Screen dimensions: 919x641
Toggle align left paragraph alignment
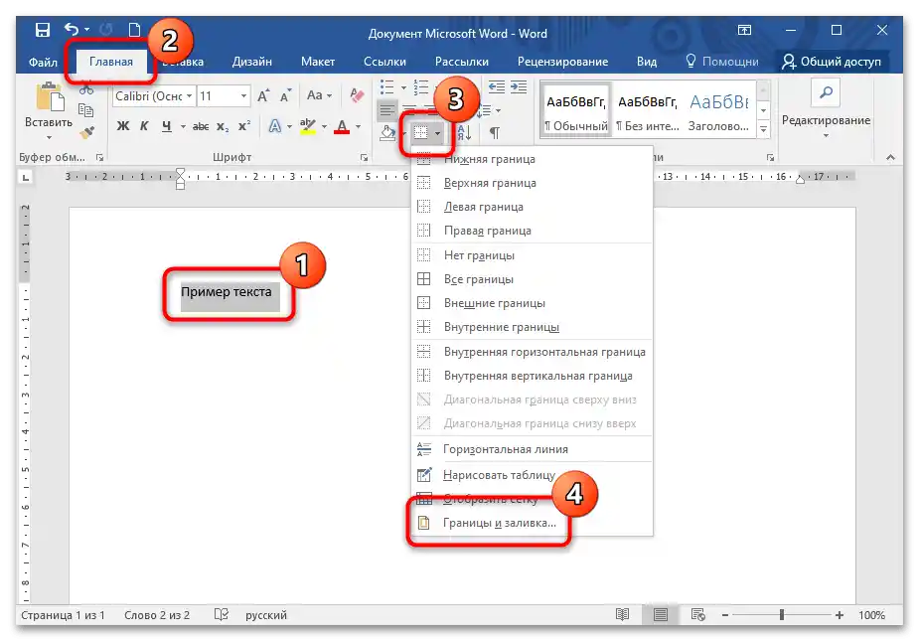(x=386, y=109)
